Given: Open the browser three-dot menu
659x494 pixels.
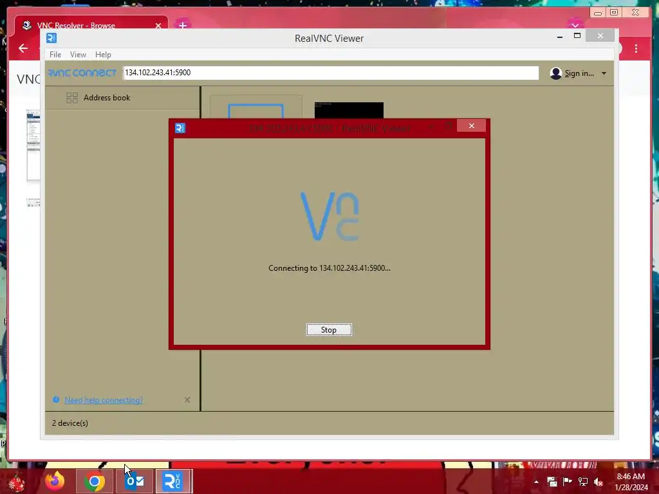Looking at the screenshot, I should tap(636, 48).
